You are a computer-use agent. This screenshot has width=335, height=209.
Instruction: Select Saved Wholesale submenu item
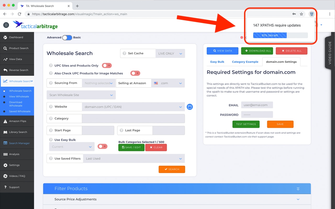click(x=20, y=111)
